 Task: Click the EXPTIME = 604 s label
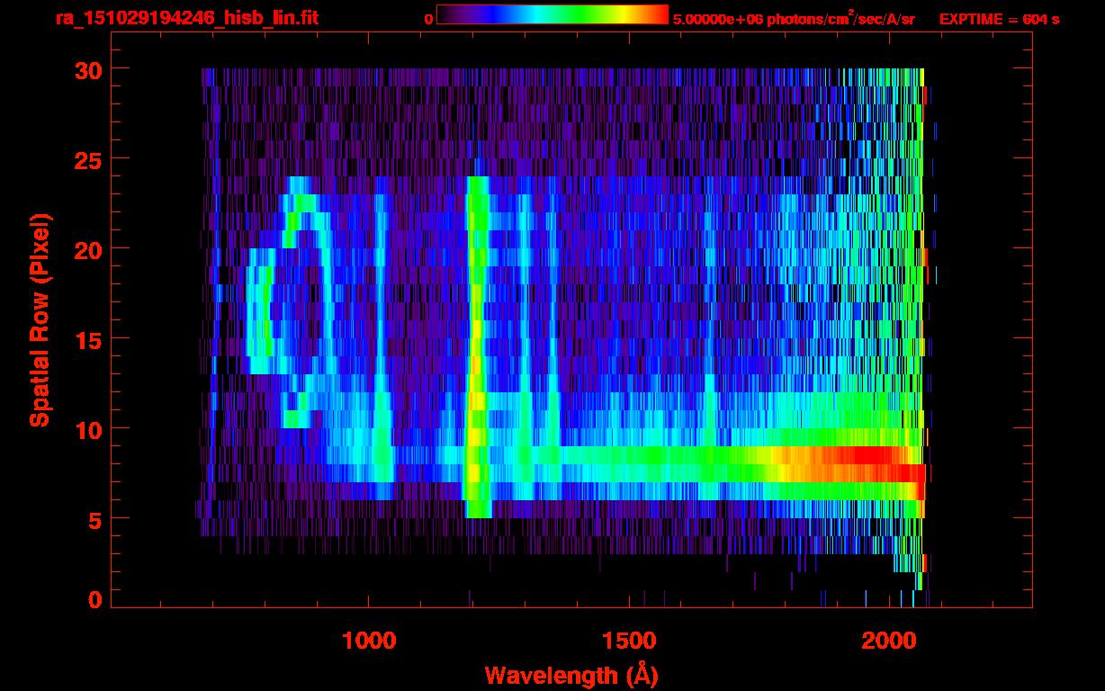[999, 19]
